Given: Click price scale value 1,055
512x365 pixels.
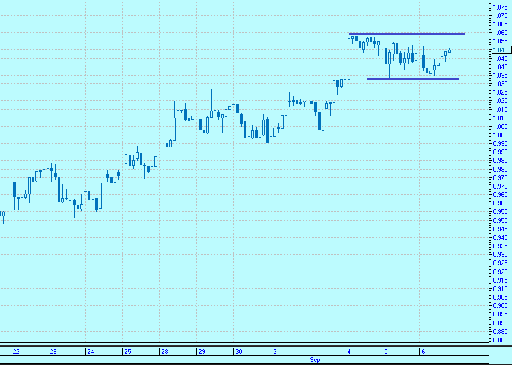Looking at the screenshot, I should (x=500, y=41).
